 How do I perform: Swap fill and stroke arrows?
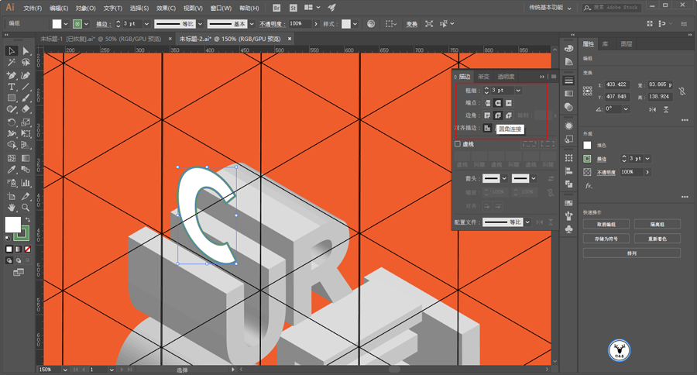tap(28, 220)
